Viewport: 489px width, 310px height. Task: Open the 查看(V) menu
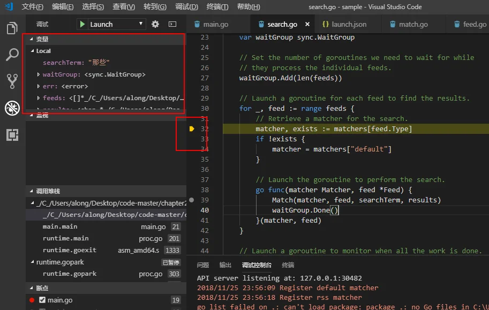(x=124, y=6)
